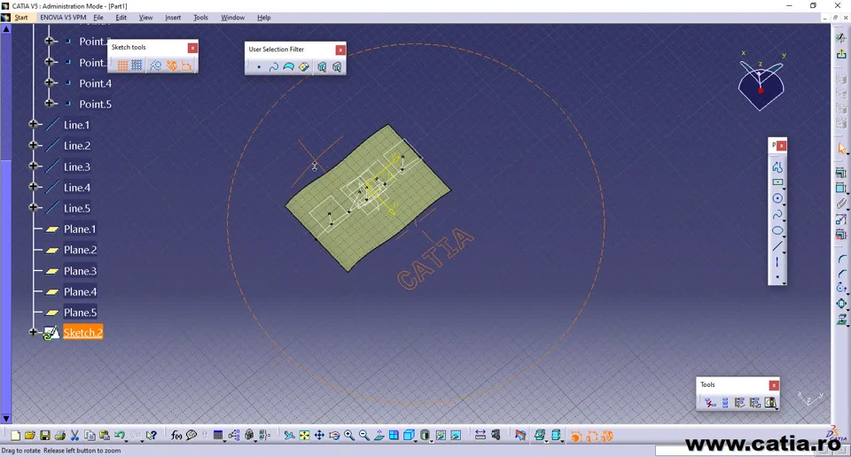Open the Formula f(x) tool

click(x=176, y=436)
